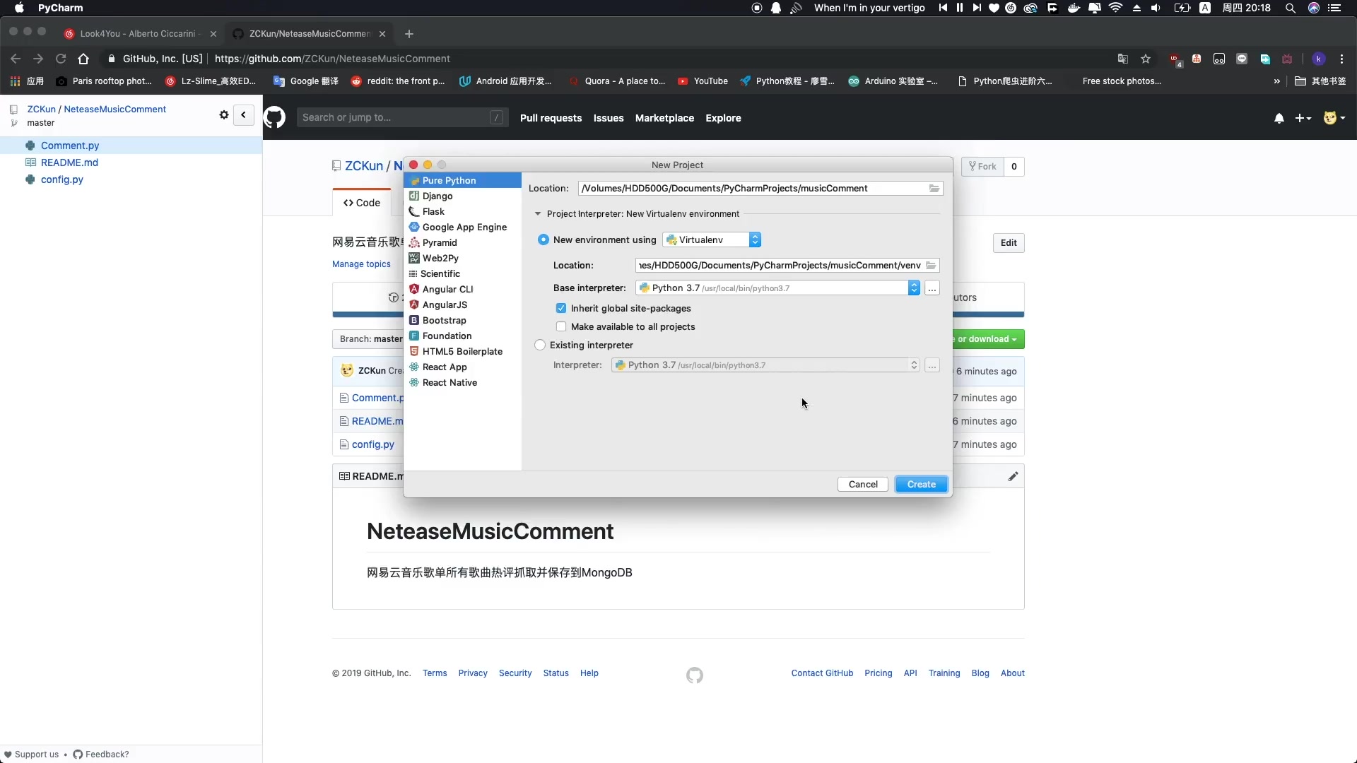This screenshot has width=1357, height=763.
Task: Select Pyramid project type
Action: (x=462, y=242)
